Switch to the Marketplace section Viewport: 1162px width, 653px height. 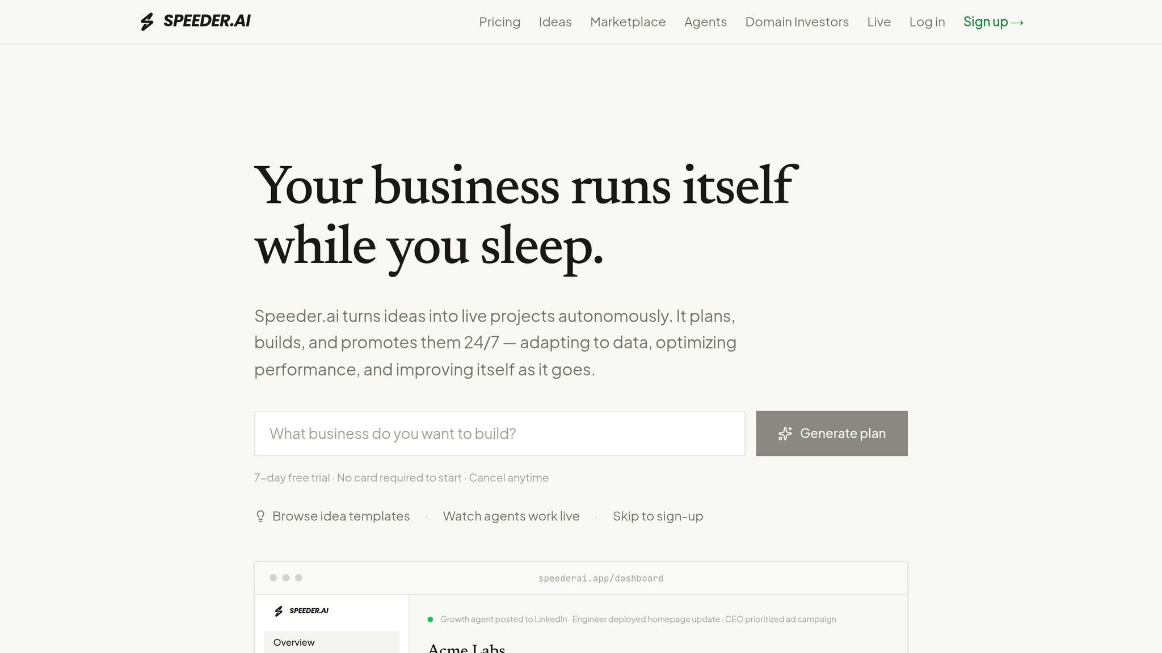click(x=628, y=22)
